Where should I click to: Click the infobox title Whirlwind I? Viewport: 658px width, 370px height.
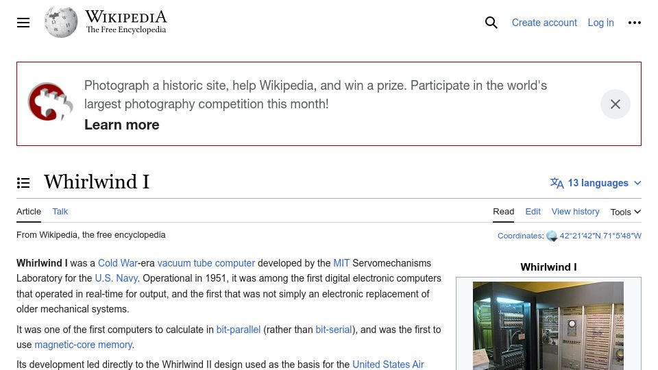548,267
